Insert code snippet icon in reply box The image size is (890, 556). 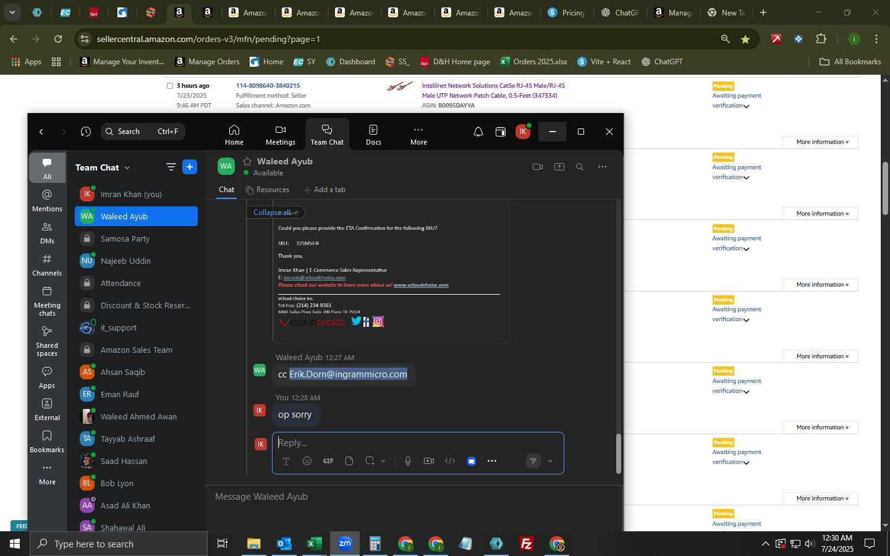coord(450,461)
